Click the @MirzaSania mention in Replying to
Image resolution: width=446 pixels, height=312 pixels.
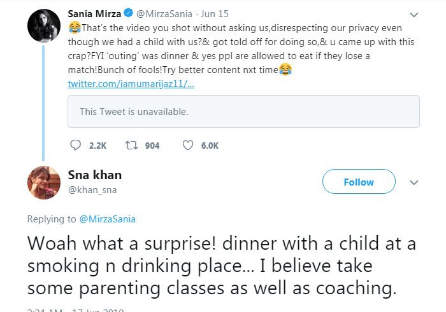pyautogui.click(x=107, y=219)
